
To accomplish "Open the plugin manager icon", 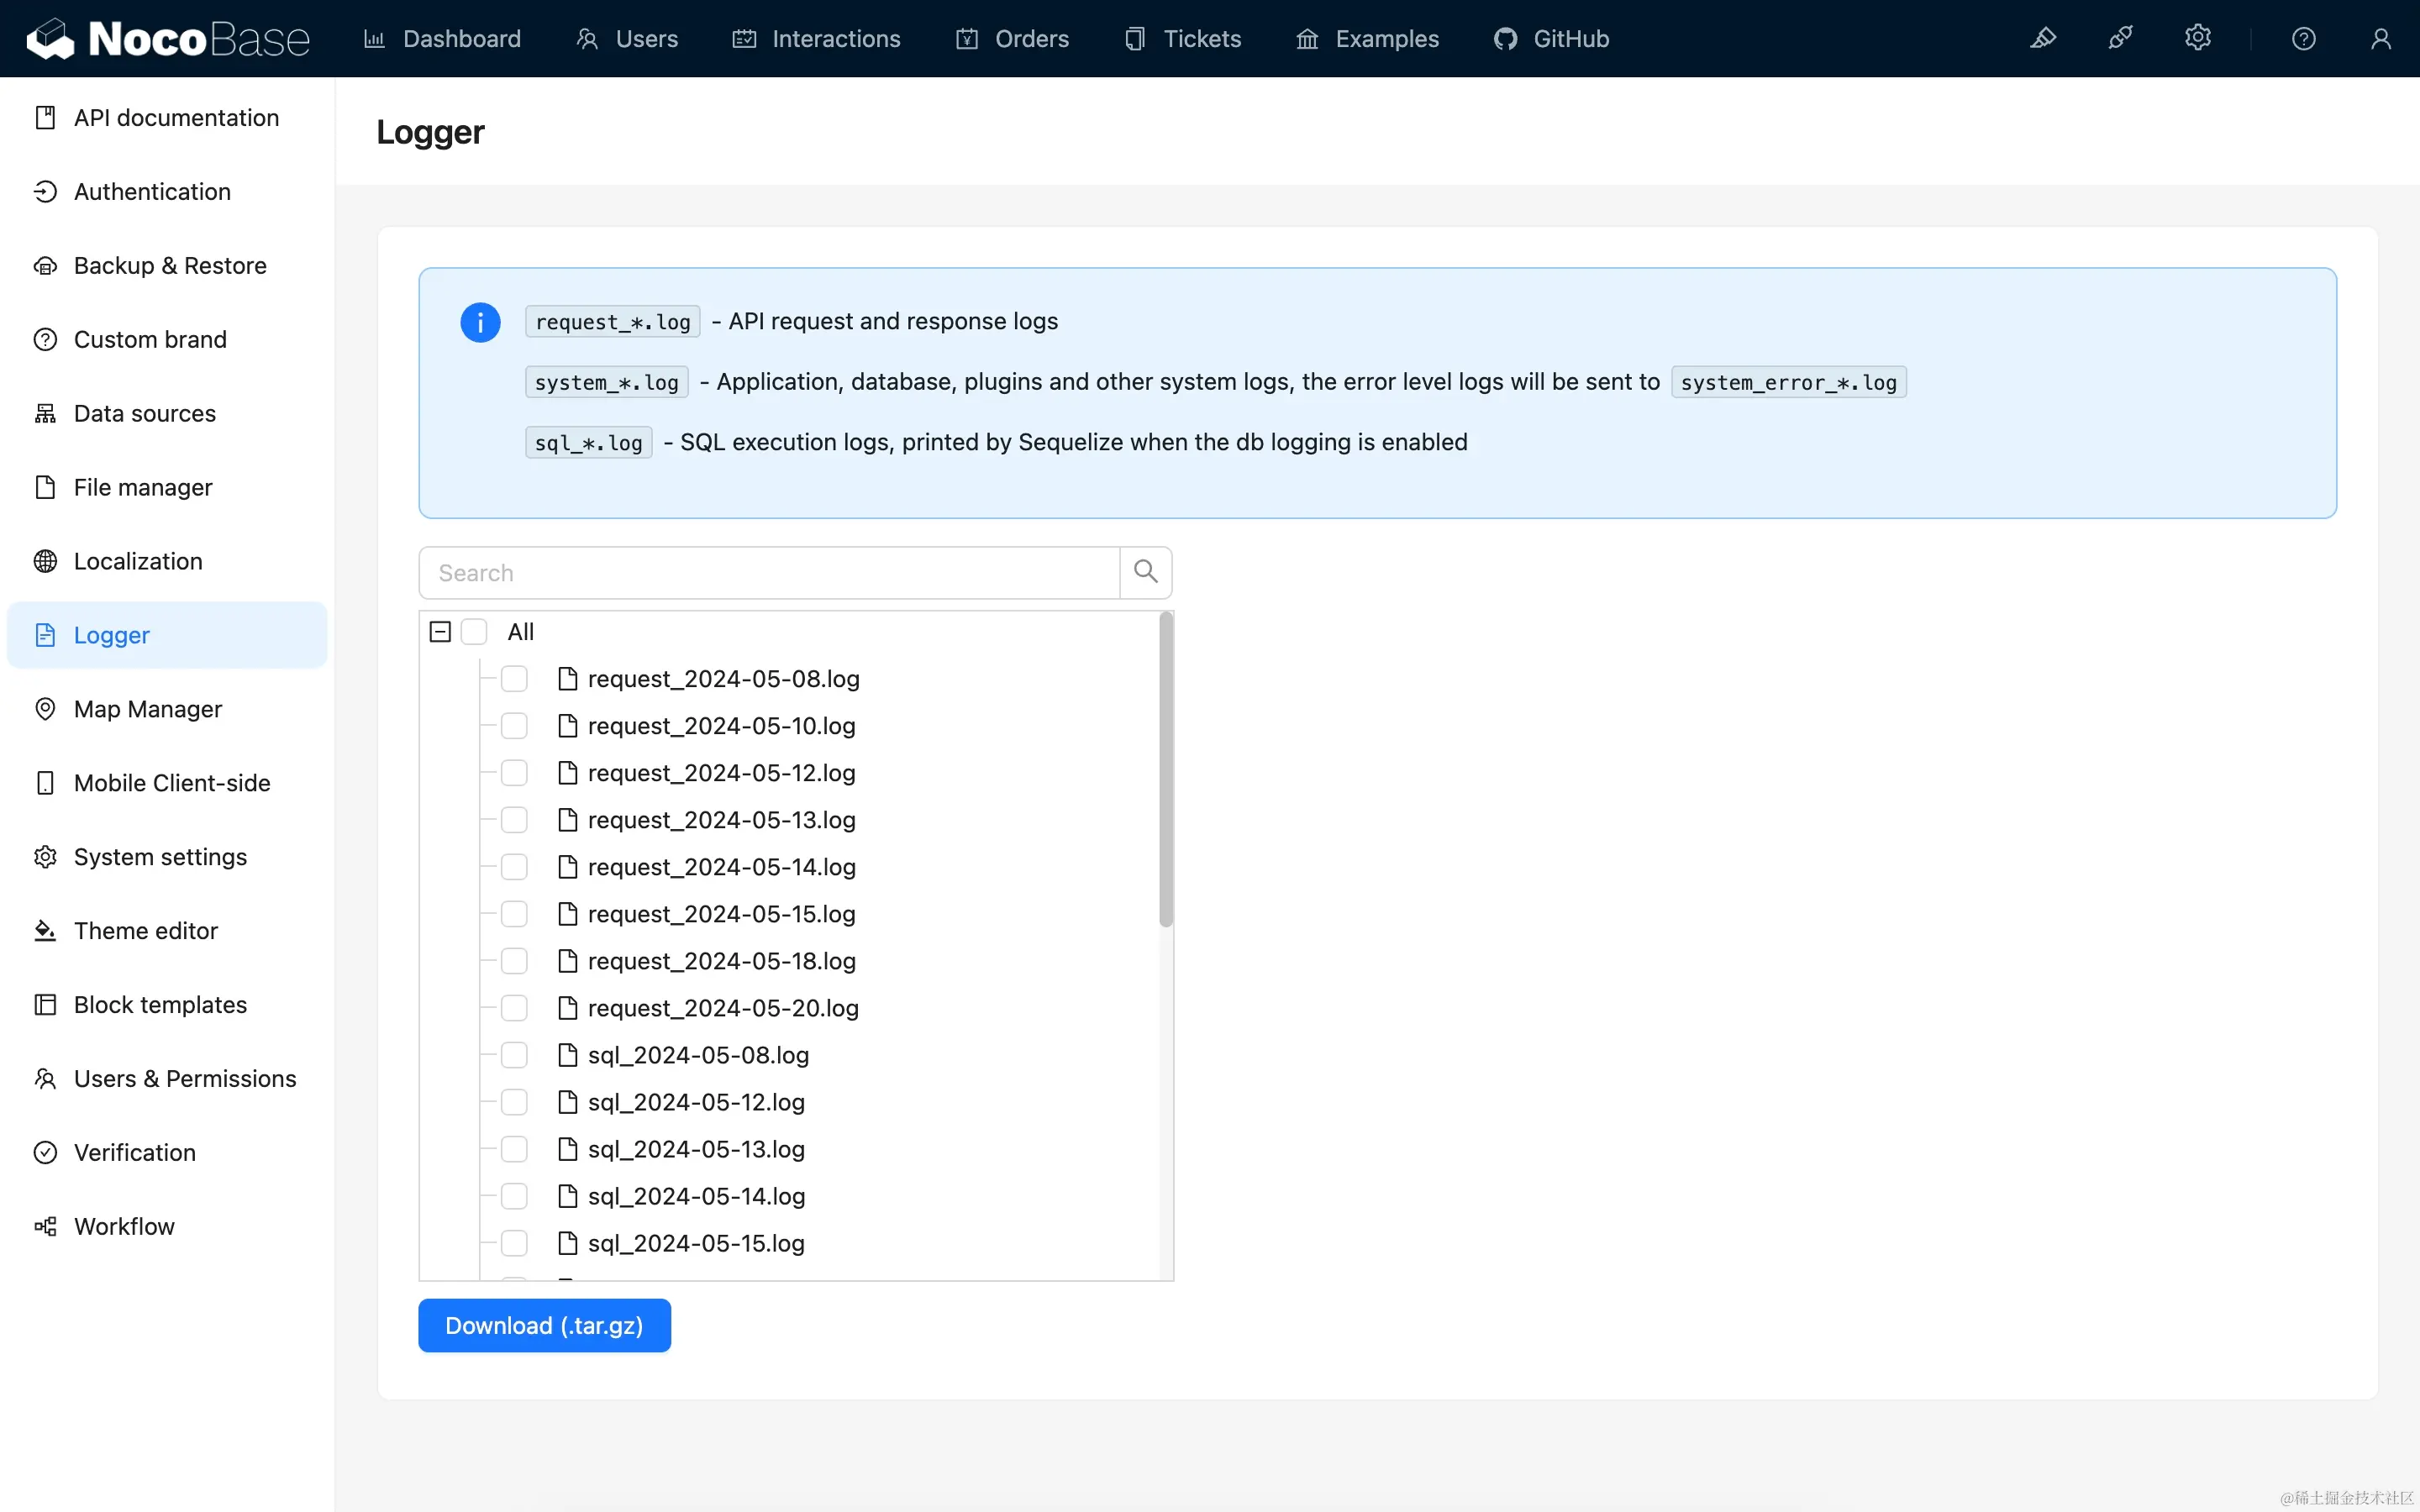I will point(2120,39).
